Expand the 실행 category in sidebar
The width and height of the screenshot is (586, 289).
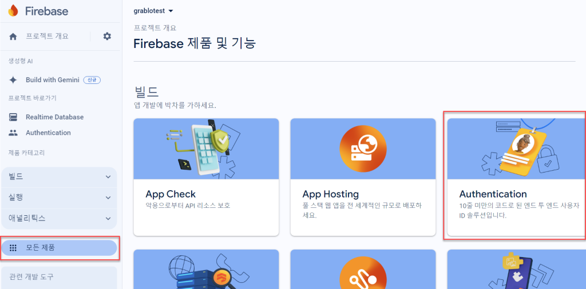(x=59, y=197)
